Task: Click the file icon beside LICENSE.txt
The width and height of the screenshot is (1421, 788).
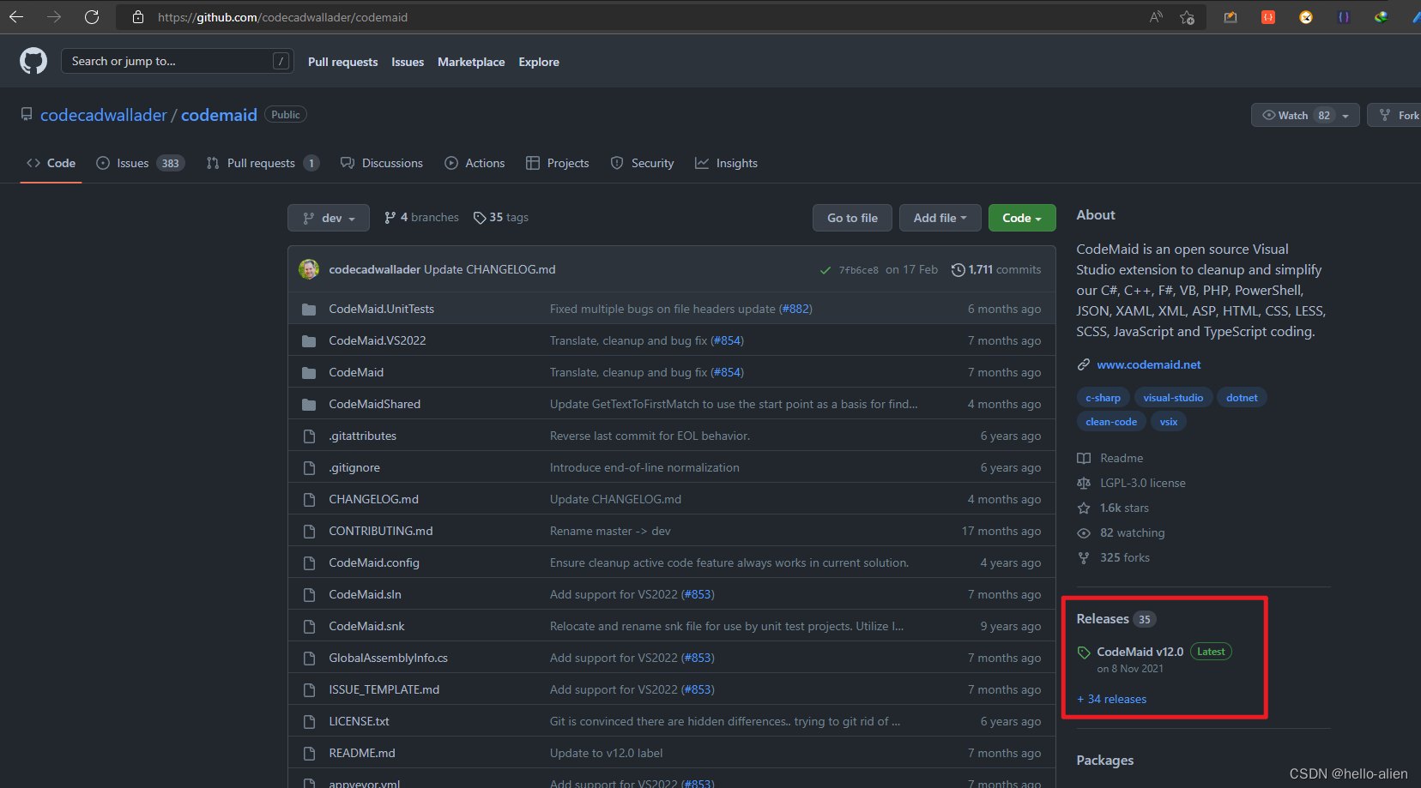Action: point(309,721)
